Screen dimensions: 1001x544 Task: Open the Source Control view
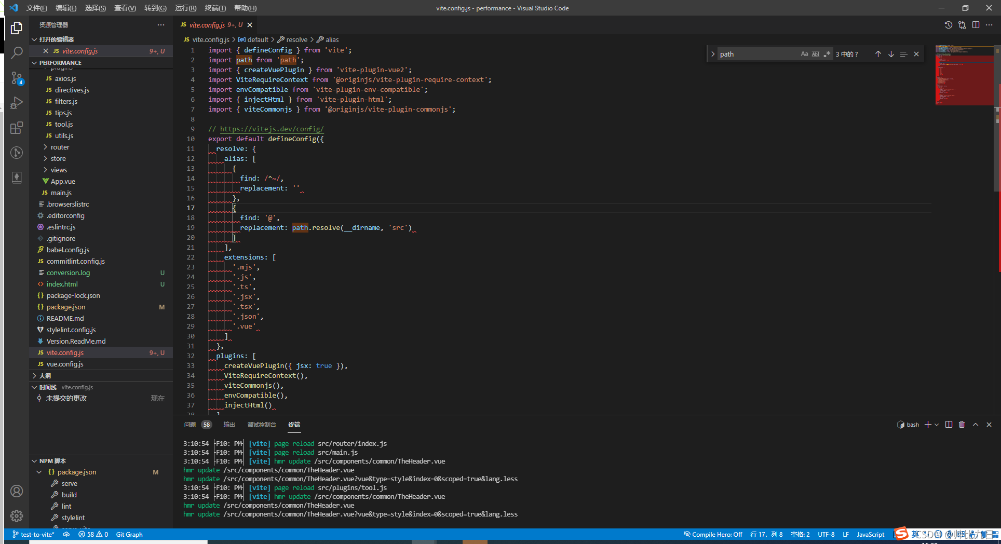[x=17, y=78]
